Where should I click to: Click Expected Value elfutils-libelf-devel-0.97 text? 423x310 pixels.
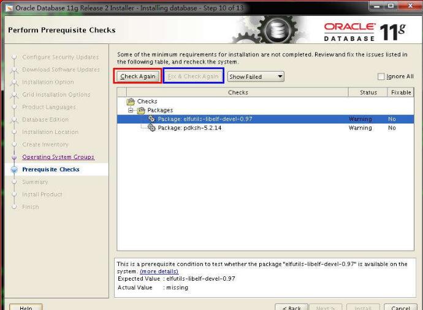click(x=200, y=279)
